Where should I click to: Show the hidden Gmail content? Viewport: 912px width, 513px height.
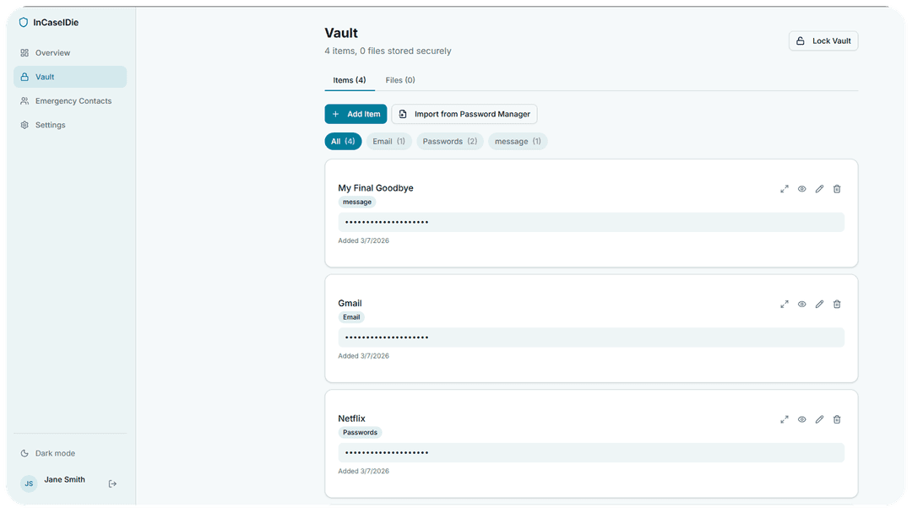click(x=801, y=304)
